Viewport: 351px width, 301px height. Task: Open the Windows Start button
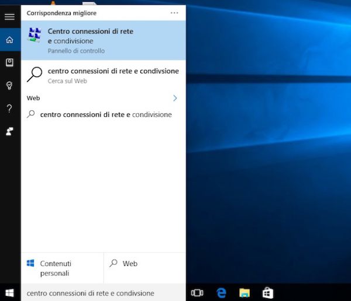click(10, 292)
